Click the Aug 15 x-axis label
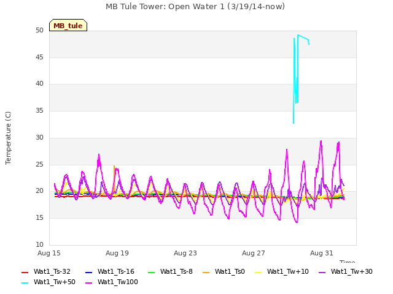 pyautogui.click(x=49, y=253)
